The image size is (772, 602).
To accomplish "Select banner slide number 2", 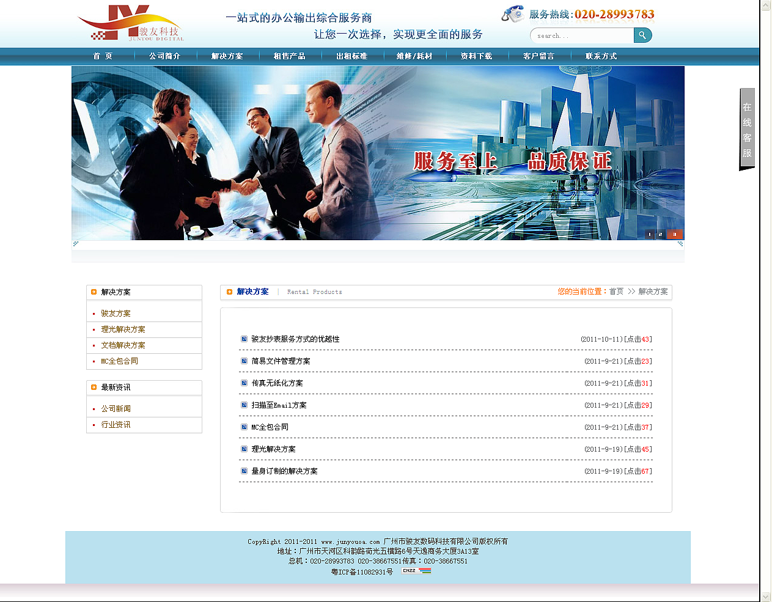I will coord(660,235).
